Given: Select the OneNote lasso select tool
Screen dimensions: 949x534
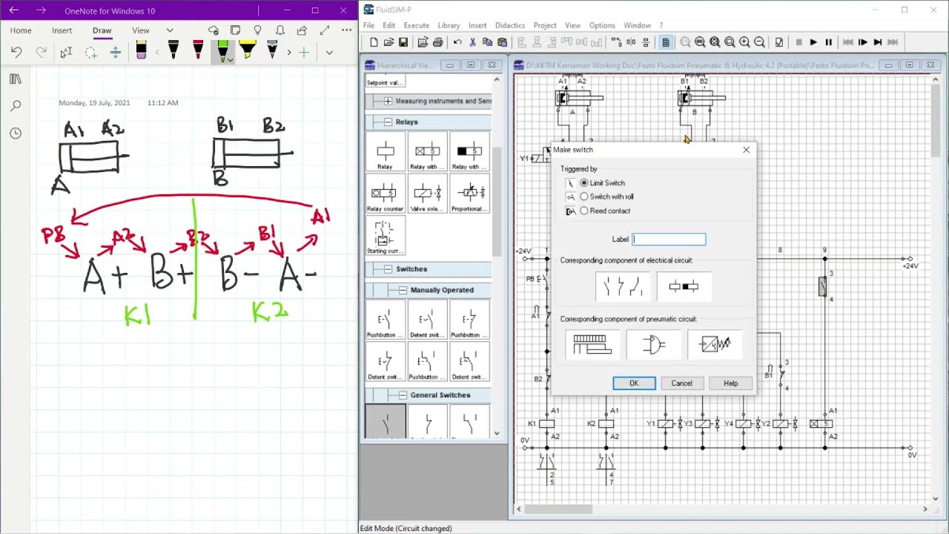Looking at the screenshot, I should click(x=90, y=52).
